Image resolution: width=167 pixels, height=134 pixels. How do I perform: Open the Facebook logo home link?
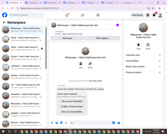tap(5, 15)
